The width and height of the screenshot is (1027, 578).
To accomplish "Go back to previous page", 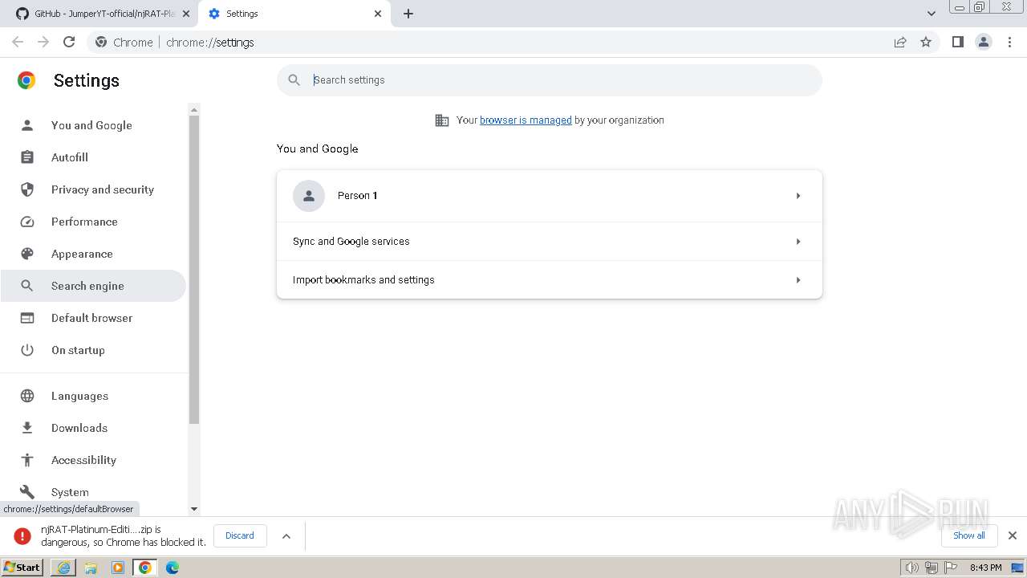I will [18, 42].
